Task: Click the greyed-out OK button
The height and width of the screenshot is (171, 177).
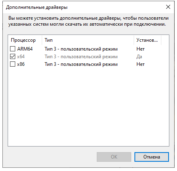Action: click(x=114, y=157)
